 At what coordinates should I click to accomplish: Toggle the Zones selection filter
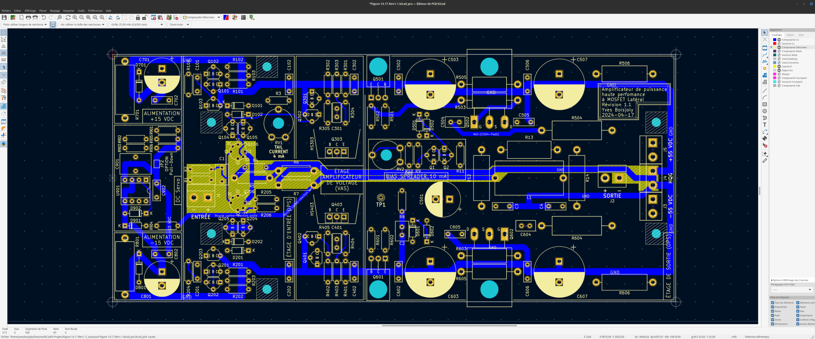(x=772, y=320)
